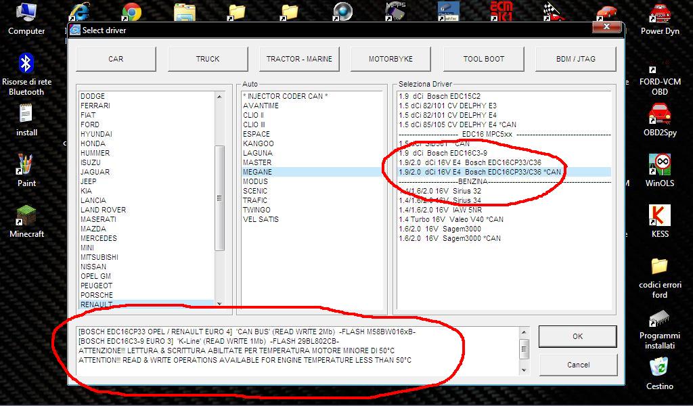Viewport: 693px width, 406px height.
Task: Launch the Minecraft desktop shortcut
Action: point(26,221)
